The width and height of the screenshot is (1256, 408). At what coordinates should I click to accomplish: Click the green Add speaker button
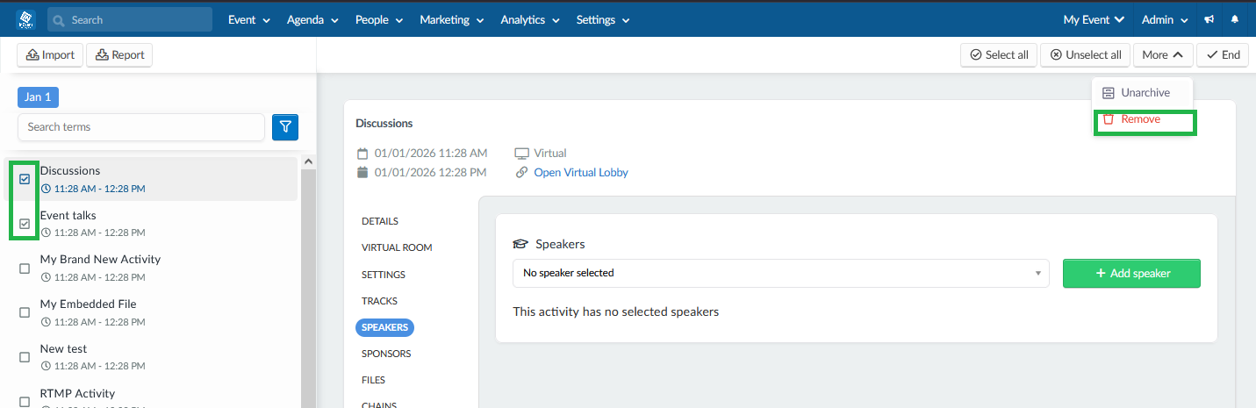1131,273
